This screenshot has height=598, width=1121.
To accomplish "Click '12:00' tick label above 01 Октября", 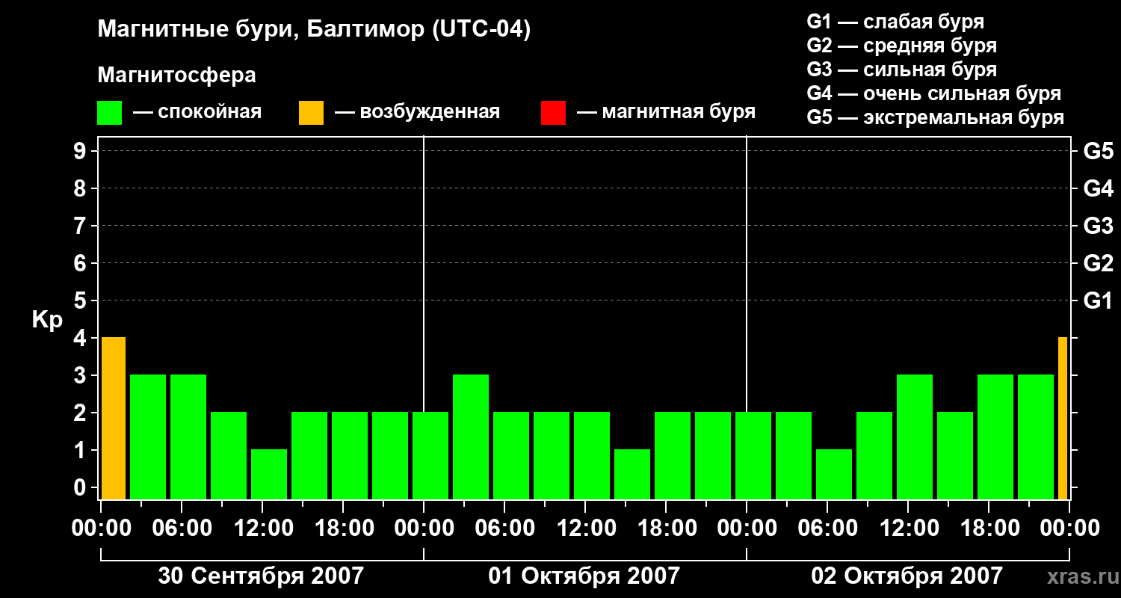I will [585, 528].
